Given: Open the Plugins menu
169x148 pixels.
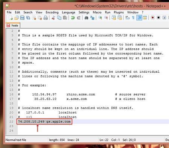Looking at the screenshot, I should click(x=119, y=12).
